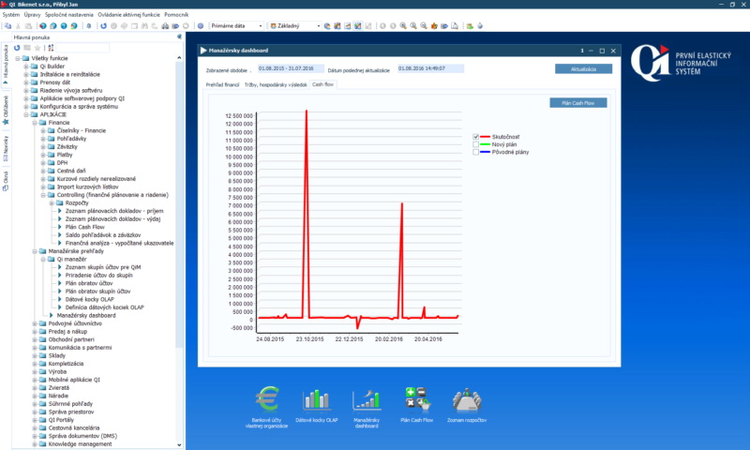
Task: Enable the Pôvodné plány series checkbox
Action: tap(476, 152)
